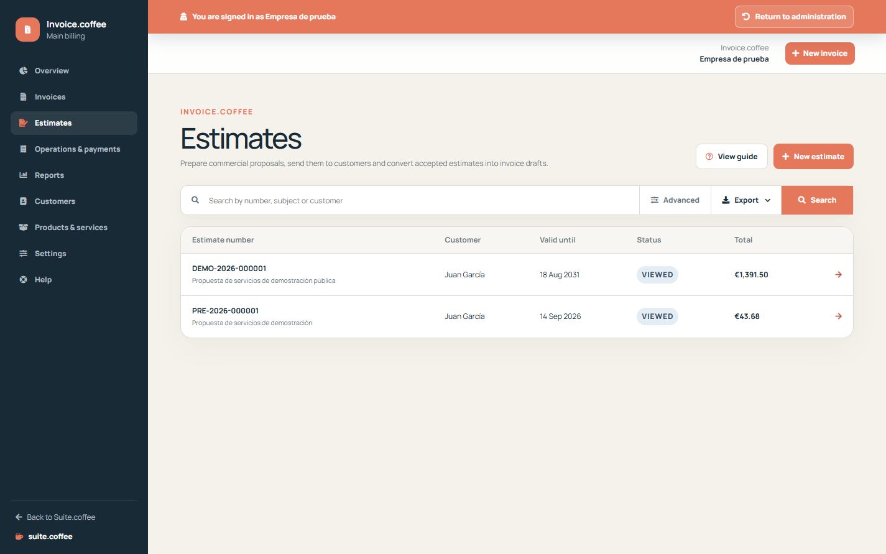Click Back to Suite.coffee link
The image size is (886, 554).
pyautogui.click(x=55, y=517)
